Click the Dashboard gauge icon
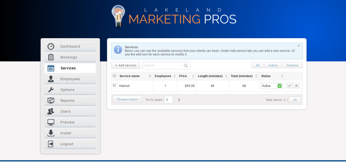 (x=51, y=47)
